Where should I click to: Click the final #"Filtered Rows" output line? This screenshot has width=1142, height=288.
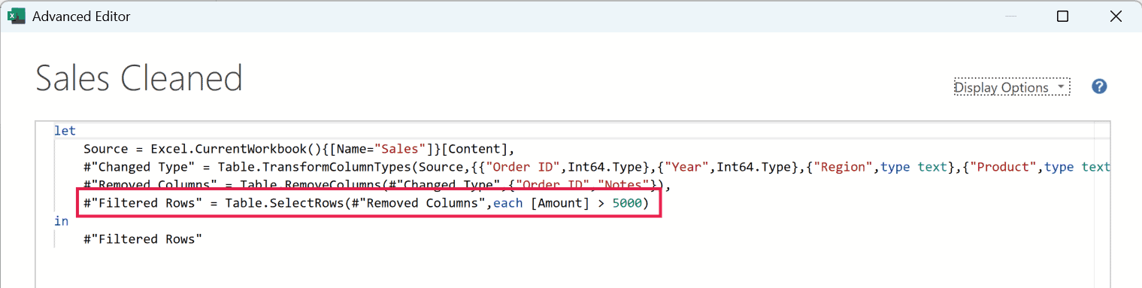[x=143, y=239]
